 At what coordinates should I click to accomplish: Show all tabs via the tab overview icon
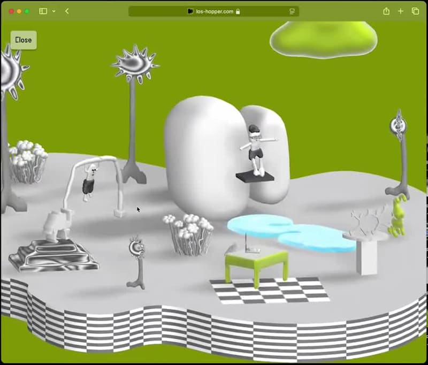click(x=415, y=11)
